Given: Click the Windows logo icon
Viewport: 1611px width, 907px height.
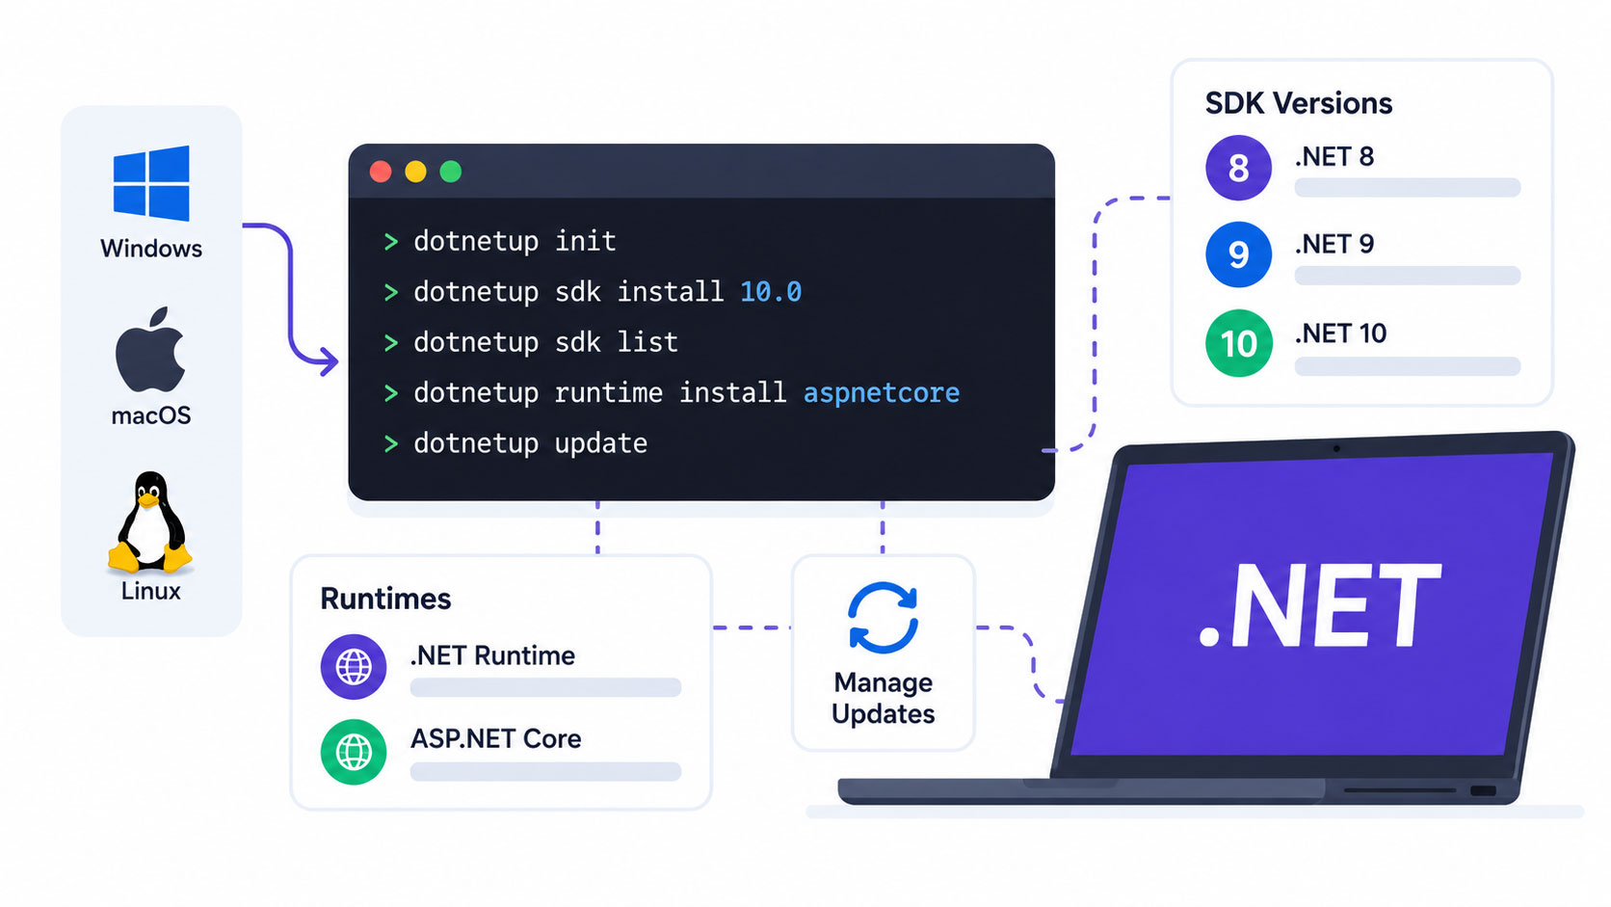Looking at the screenshot, I should (x=151, y=183).
